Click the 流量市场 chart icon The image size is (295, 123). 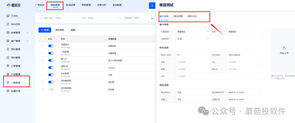[x=8, y=91]
